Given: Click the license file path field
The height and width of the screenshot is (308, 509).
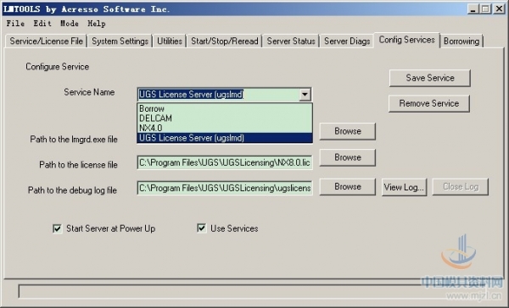Looking at the screenshot, I should (225, 162).
